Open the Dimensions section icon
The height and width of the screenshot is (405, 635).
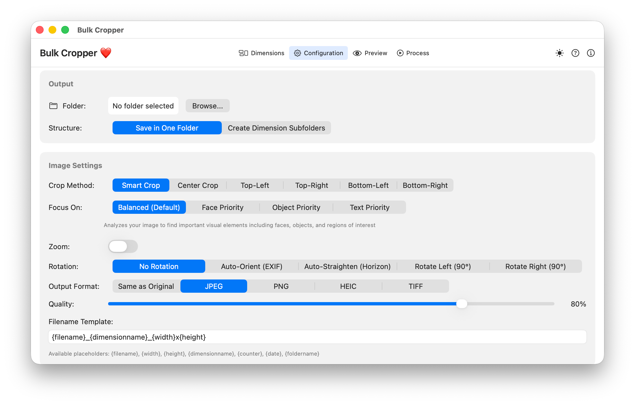click(x=243, y=53)
